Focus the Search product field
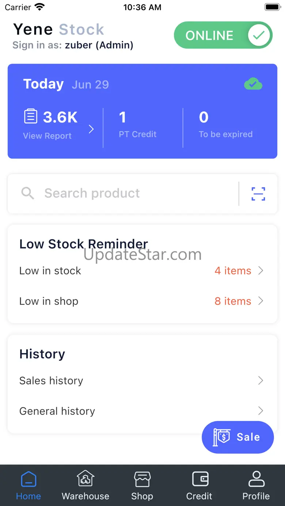Screen dimensions: 285x506 pyautogui.click(x=128, y=193)
